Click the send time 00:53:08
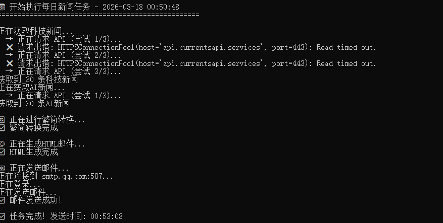The image size is (443, 223). [x=106, y=216]
